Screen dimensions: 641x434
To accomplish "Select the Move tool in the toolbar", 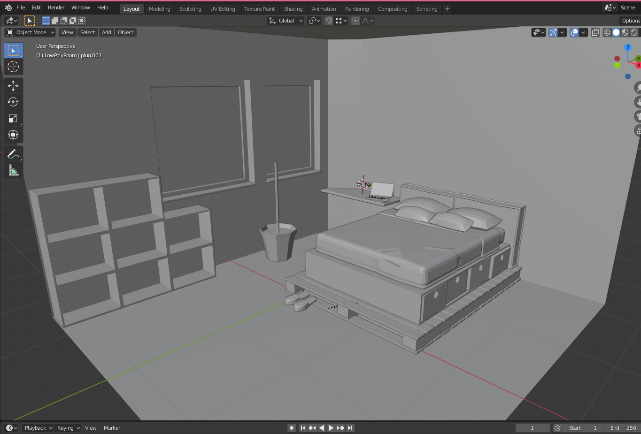I will click(13, 86).
